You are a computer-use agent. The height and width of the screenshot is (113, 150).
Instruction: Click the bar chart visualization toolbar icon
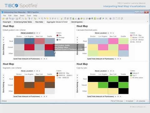(73, 19)
